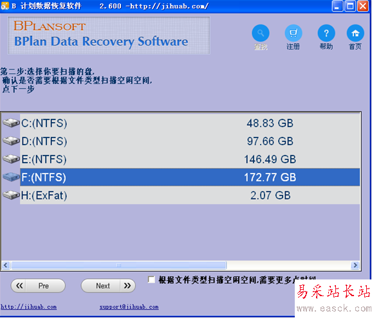Viewport: 372px width, 318px height.
Task: Click the 97.66 GB size value
Action: (x=270, y=141)
